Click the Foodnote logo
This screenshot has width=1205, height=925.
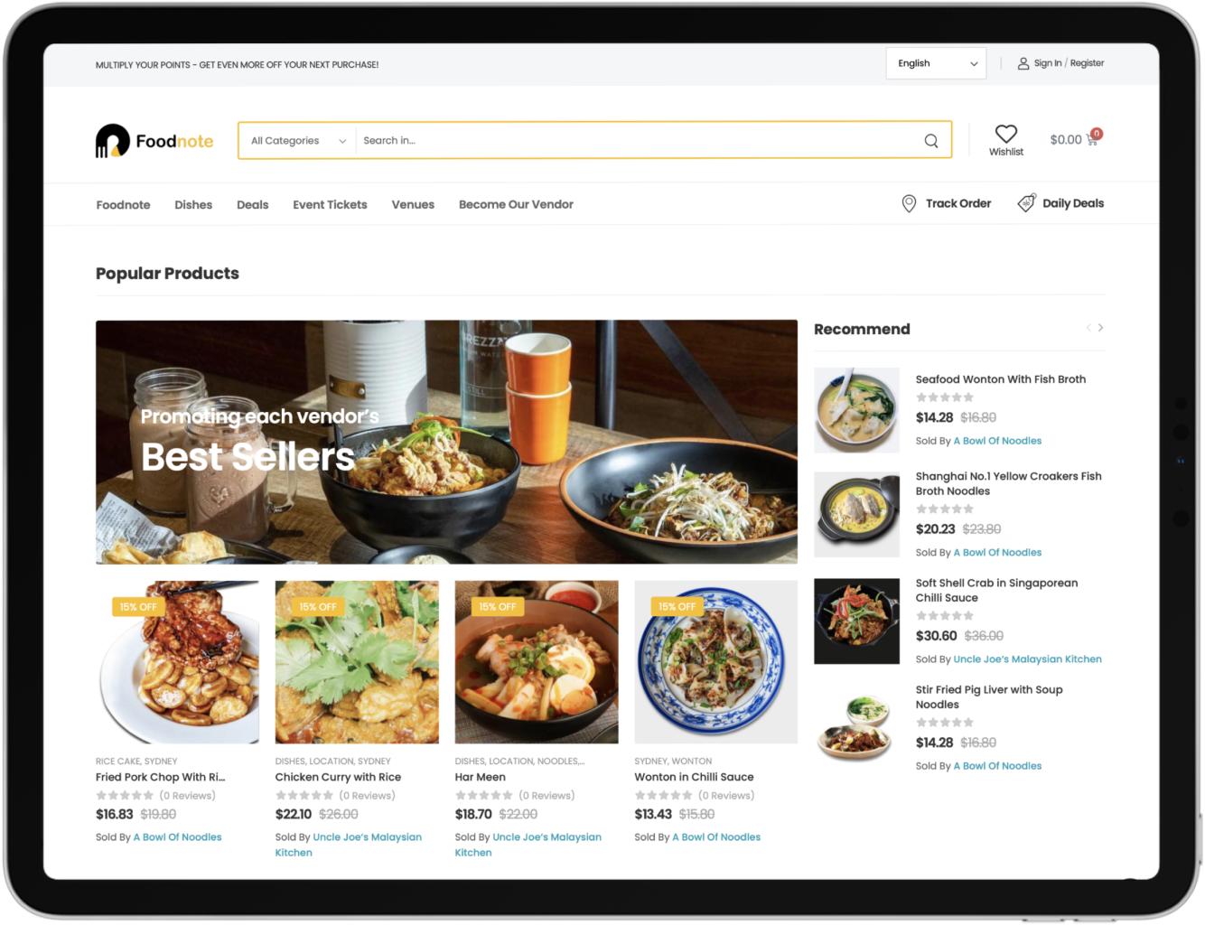tap(154, 141)
